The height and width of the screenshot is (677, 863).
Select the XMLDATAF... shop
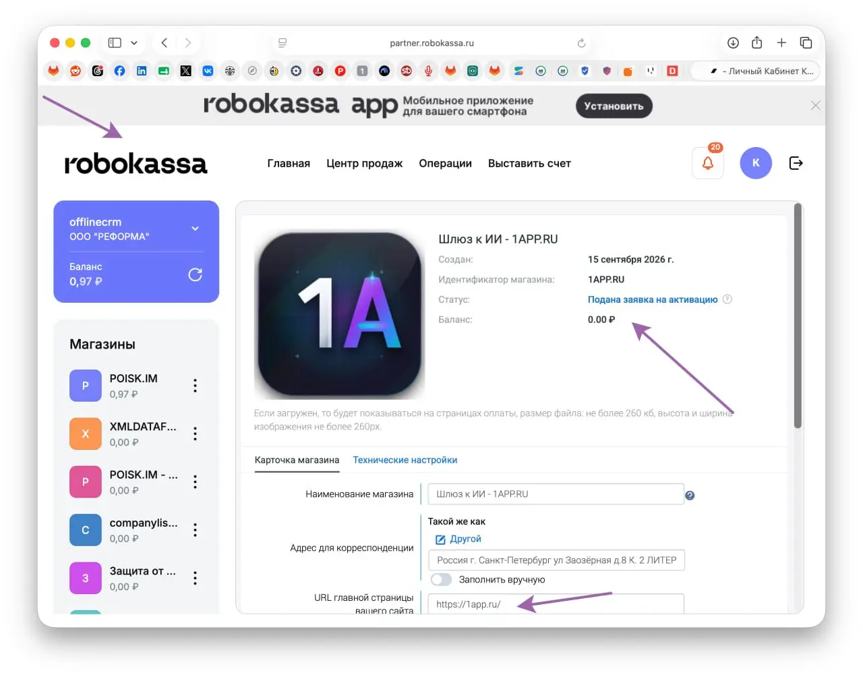tap(124, 434)
